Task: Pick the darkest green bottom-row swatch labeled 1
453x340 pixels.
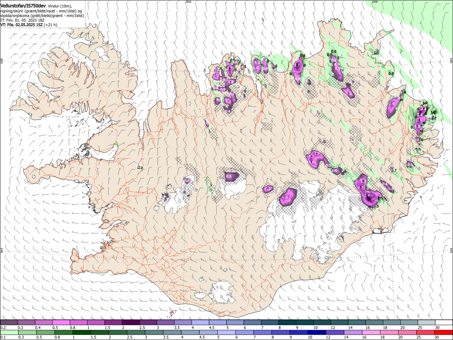Action: pyautogui.click(x=81, y=333)
